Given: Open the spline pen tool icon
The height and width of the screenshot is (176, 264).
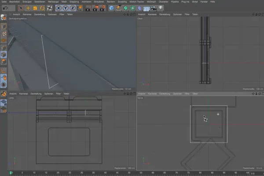Looking at the screenshot, I should pyautogui.click(x=118, y=8).
